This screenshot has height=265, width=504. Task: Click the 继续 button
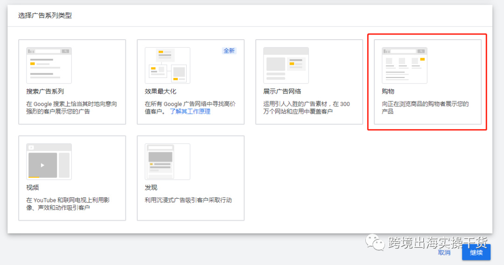point(476,252)
